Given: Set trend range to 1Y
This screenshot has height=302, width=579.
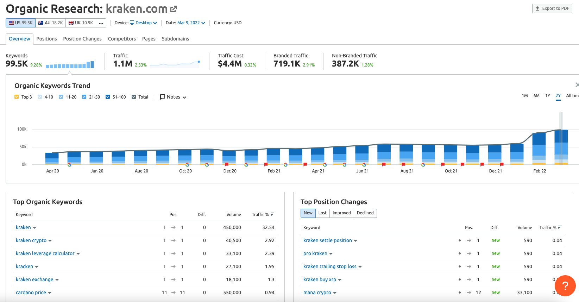Looking at the screenshot, I should (548, 96).
